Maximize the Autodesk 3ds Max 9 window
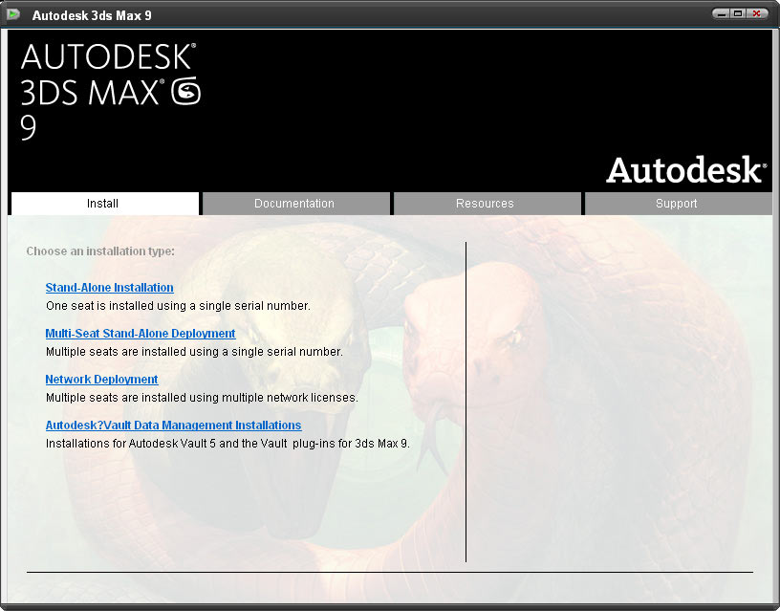The width and height of the screenshot is (780, 611). point(738,13)
